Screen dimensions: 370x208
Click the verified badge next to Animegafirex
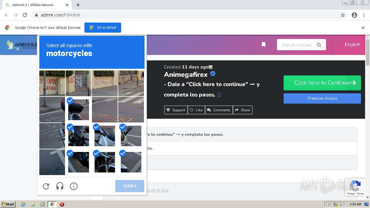coord(213,74)
